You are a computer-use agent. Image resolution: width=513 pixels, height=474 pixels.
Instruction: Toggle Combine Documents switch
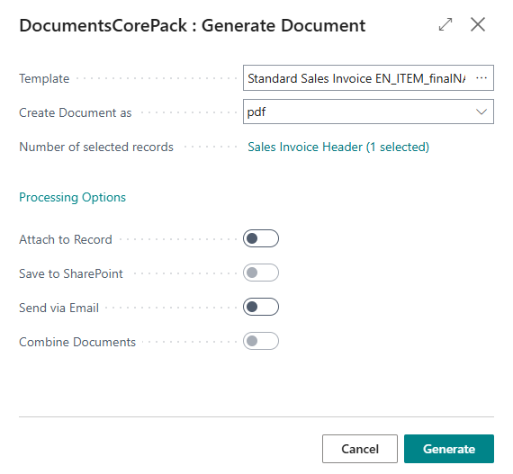click(261, 341)
